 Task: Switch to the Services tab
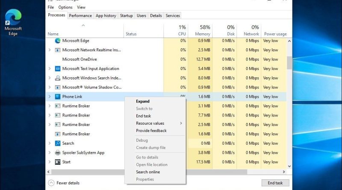tap(173, 16)
